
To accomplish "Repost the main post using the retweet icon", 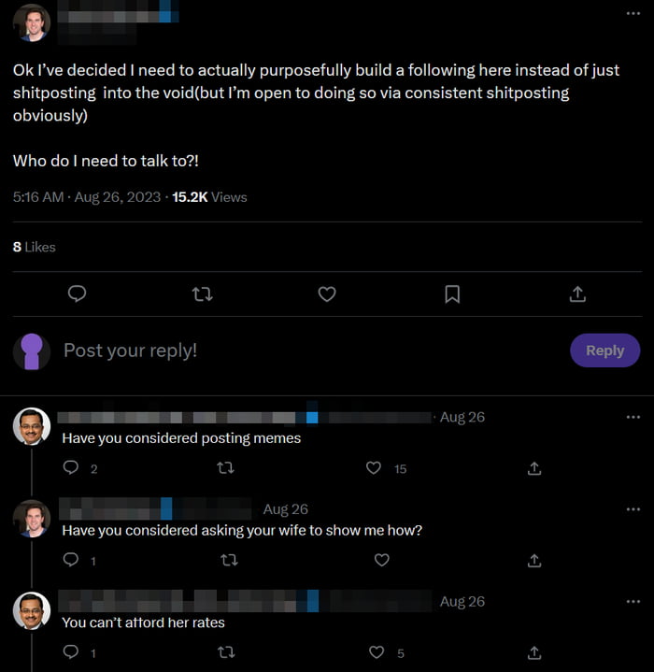I will point(202,294).
